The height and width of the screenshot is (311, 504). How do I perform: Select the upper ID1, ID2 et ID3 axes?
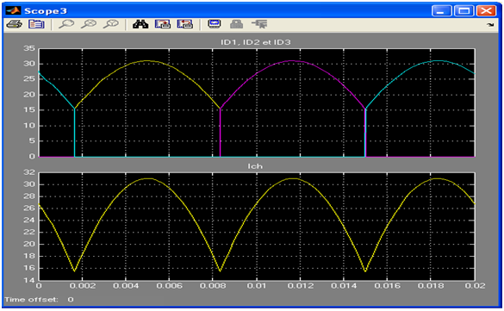click(257, 103)
